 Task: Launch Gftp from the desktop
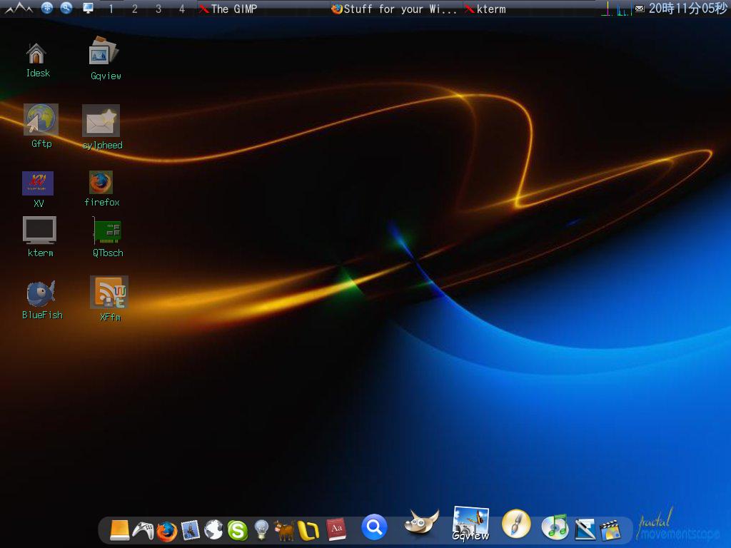coord(41,120)
